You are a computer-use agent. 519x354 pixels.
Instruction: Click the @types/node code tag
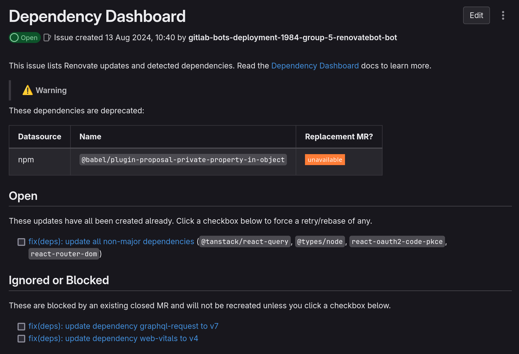click(x=320, y=241)
